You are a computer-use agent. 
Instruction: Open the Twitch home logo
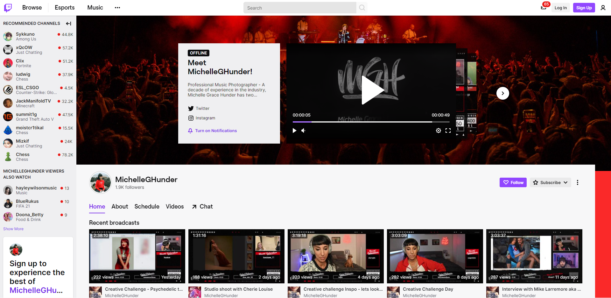pyautogui.click(x=8, y=8)
